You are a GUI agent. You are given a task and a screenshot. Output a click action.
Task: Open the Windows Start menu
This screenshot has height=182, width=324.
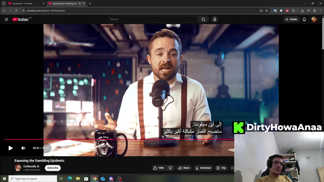click(x=4, y=179)
